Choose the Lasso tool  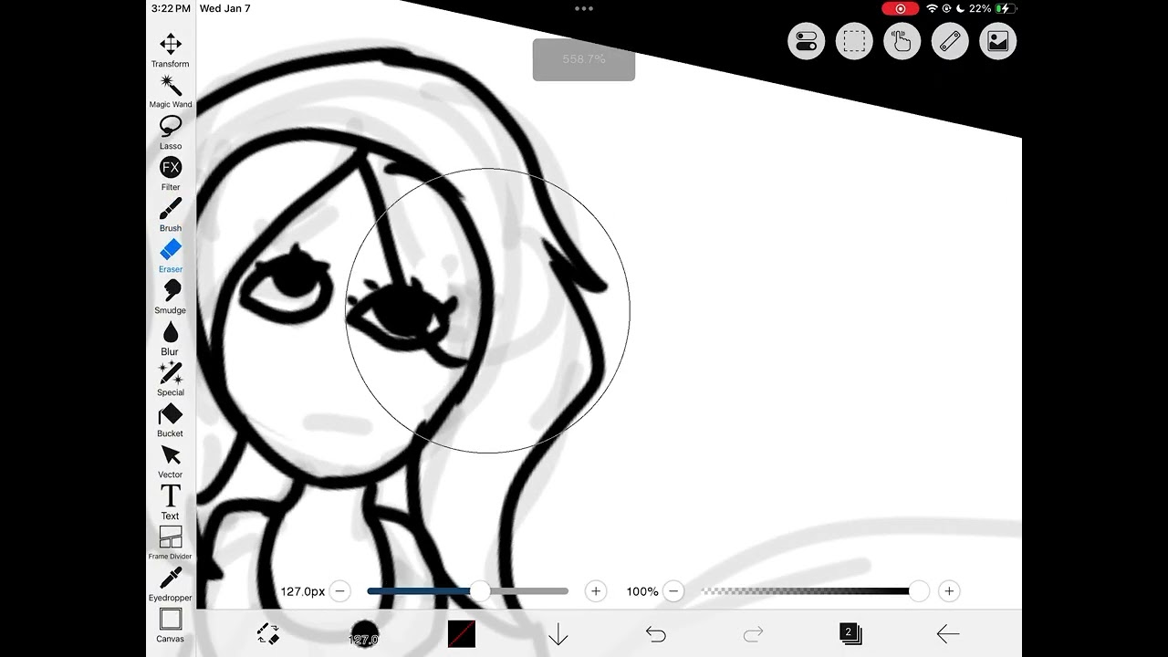click(171, 132)
